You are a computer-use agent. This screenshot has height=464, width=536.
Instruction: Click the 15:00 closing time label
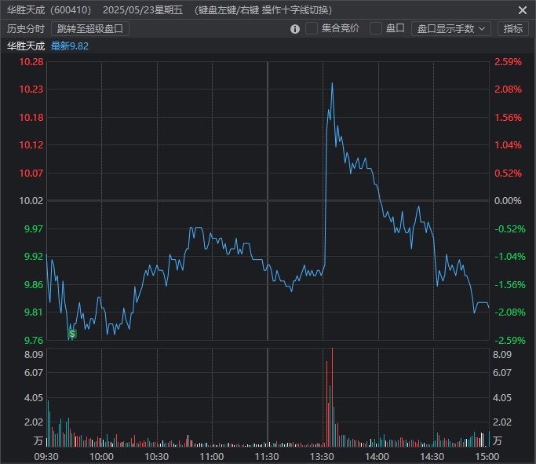pyautogui.click(x=487, y=456)
